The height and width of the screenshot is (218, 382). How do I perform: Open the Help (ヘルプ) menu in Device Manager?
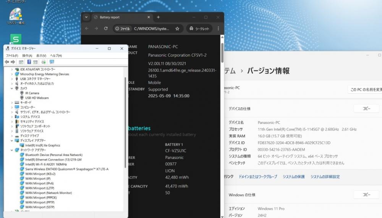coord(56,56)
